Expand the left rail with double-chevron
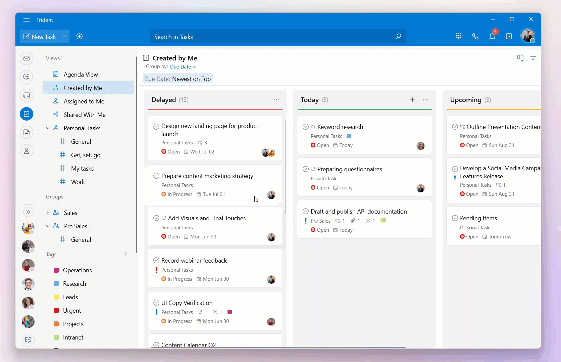Screen dimensions: 561x362 (28, 212)
